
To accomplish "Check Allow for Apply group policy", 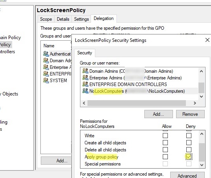I will tap(165, 156).
